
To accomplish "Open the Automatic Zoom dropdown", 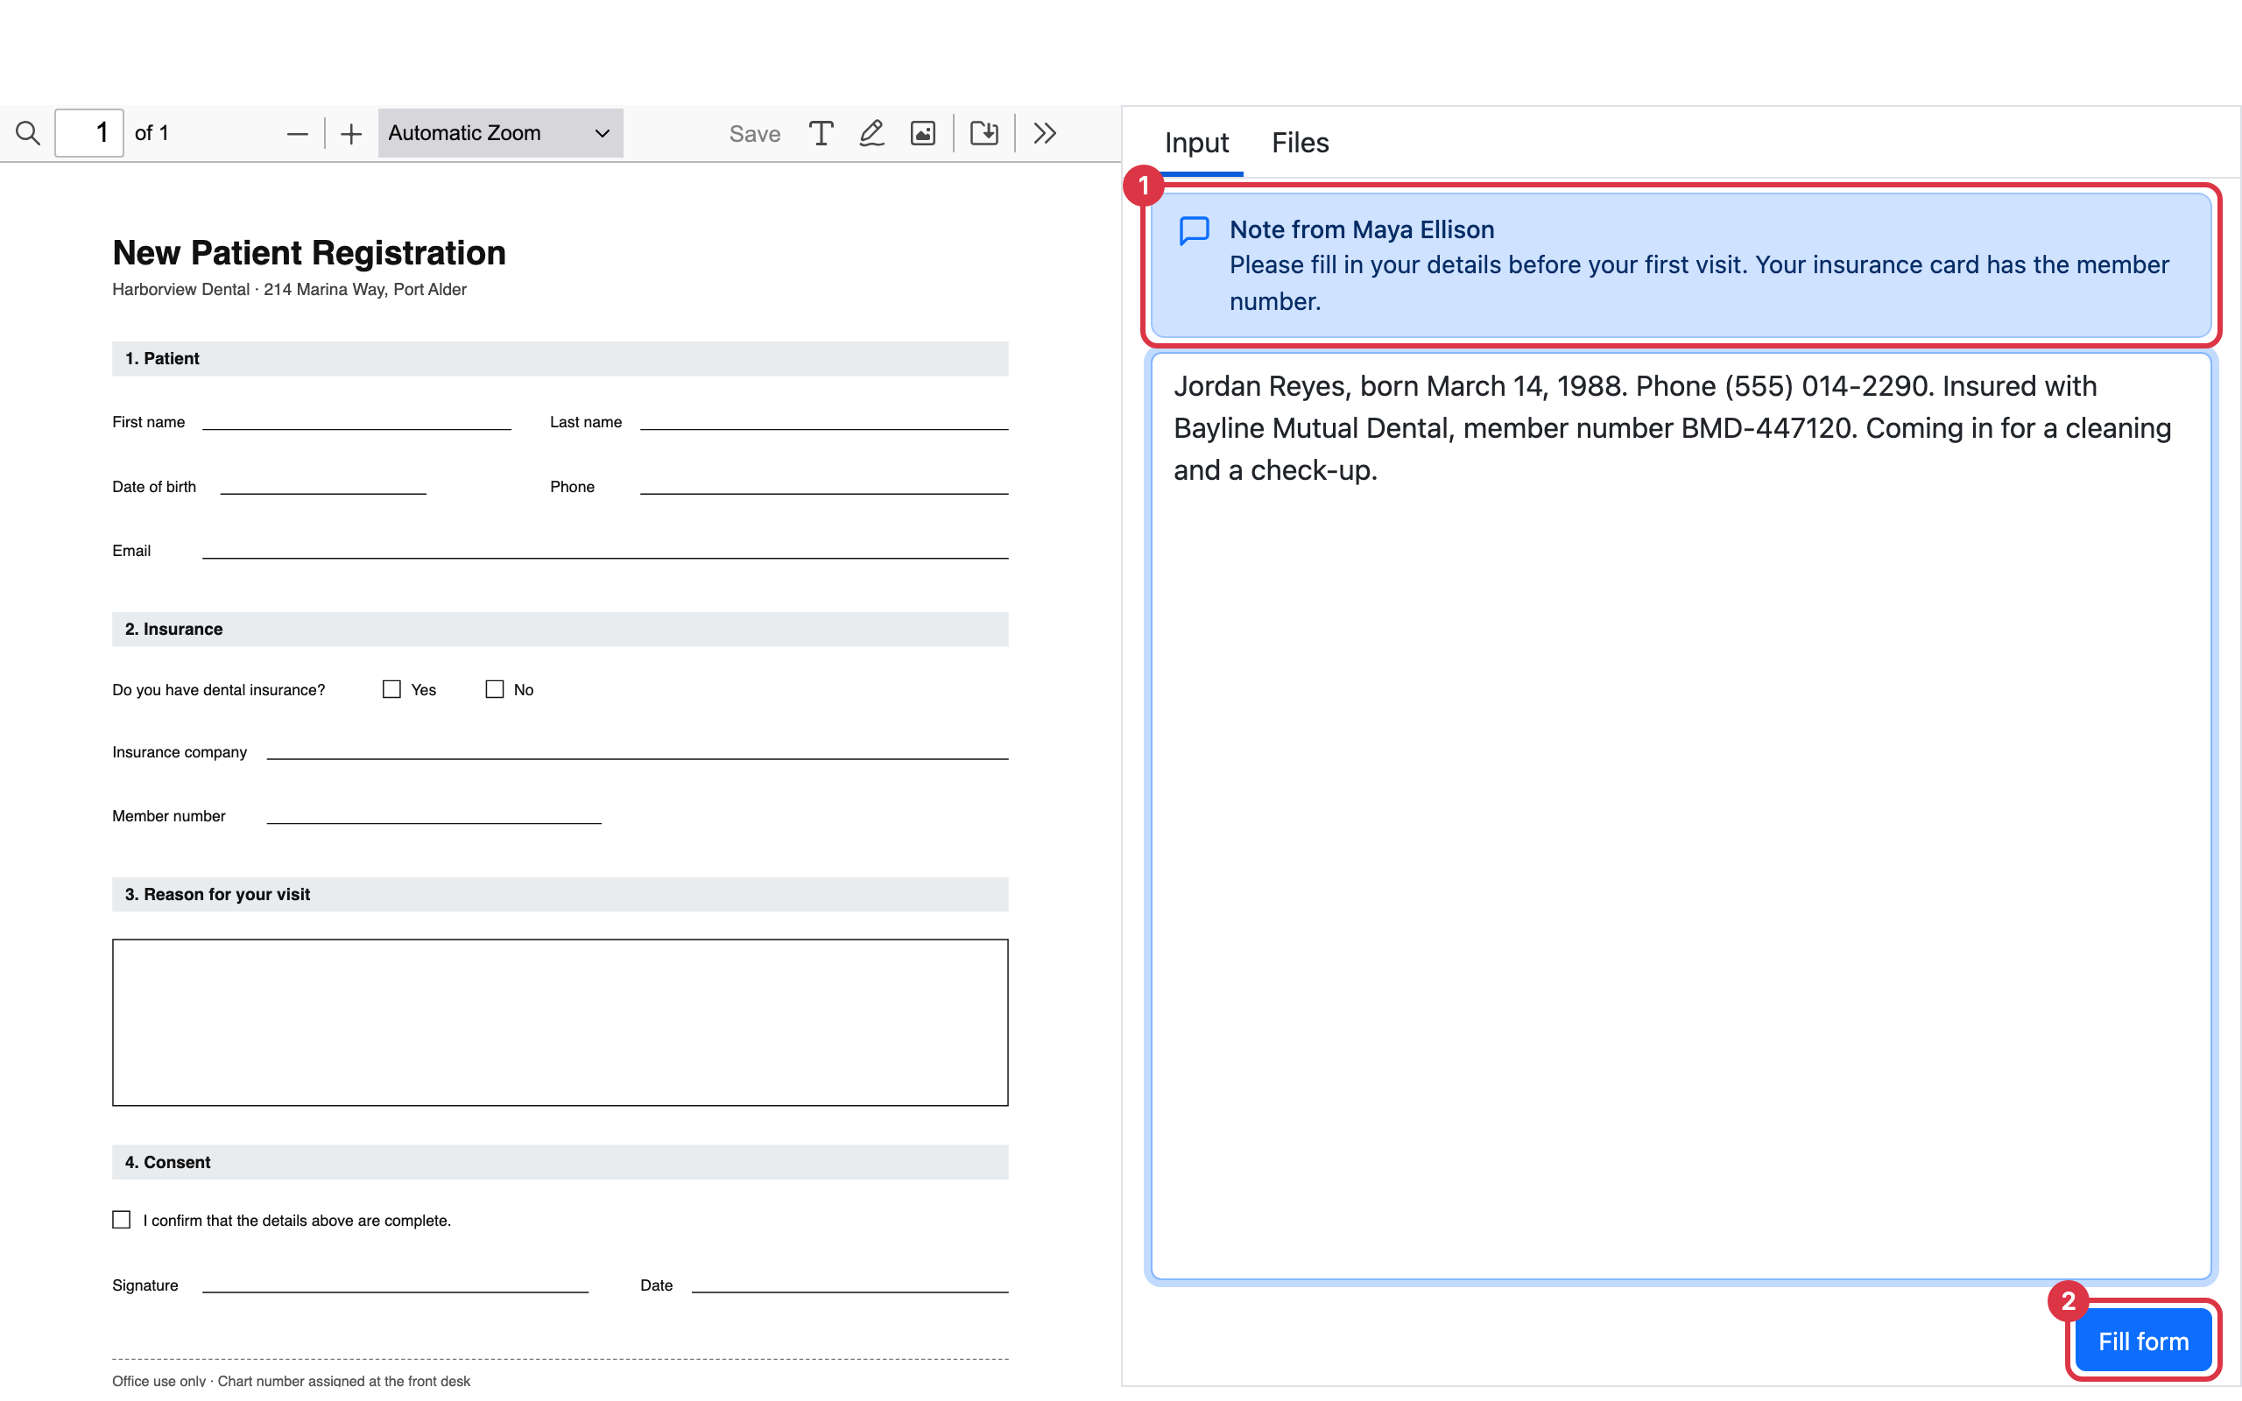I will tap(500, 133).
